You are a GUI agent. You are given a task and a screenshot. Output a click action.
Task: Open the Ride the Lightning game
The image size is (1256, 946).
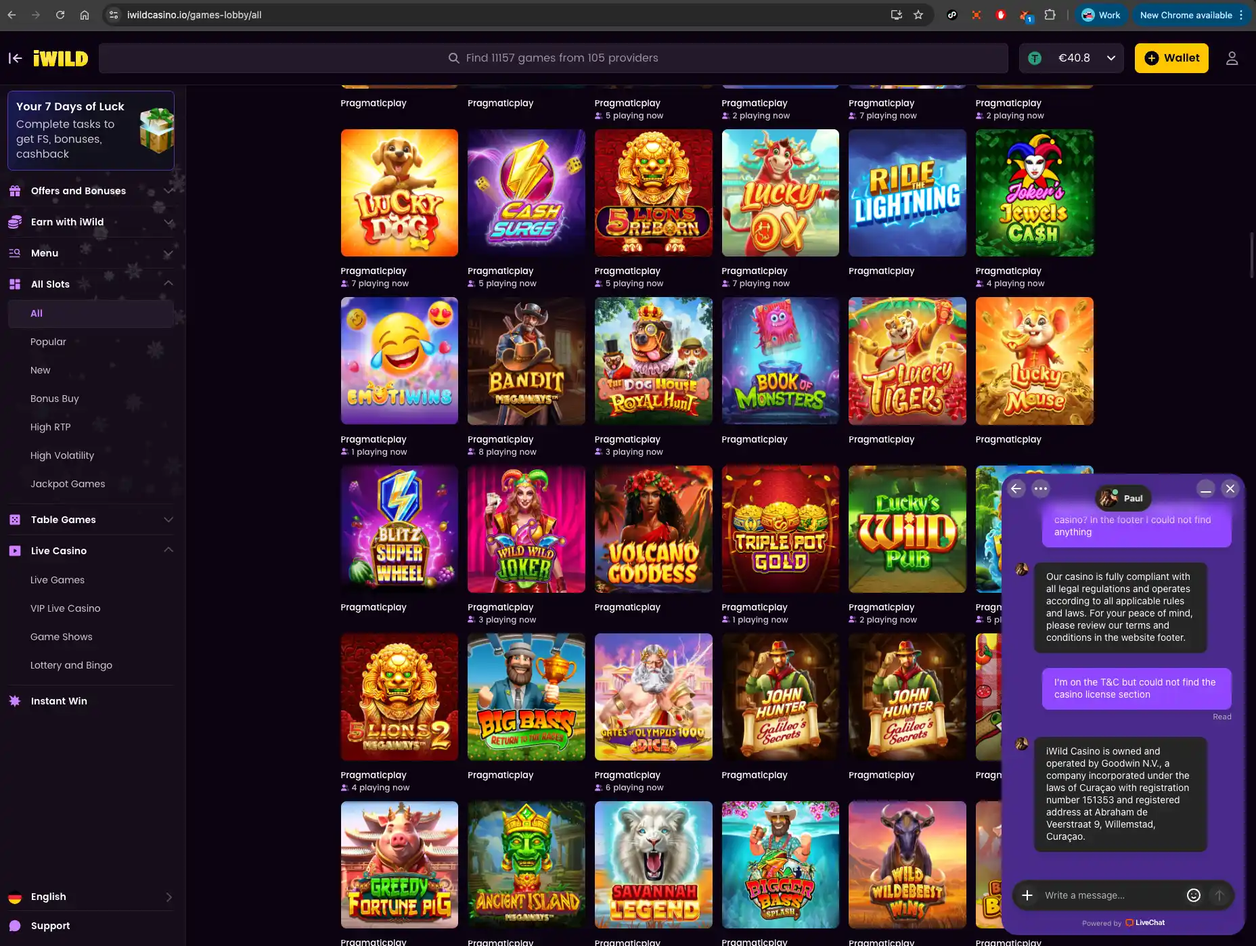tap(907, 193)
